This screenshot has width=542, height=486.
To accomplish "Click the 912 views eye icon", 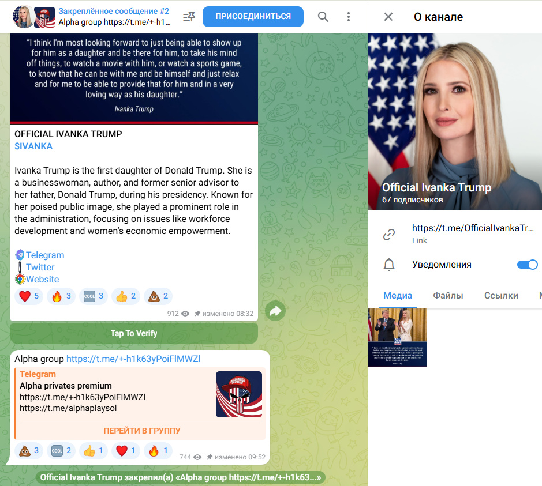I will (x=185, y=314).
